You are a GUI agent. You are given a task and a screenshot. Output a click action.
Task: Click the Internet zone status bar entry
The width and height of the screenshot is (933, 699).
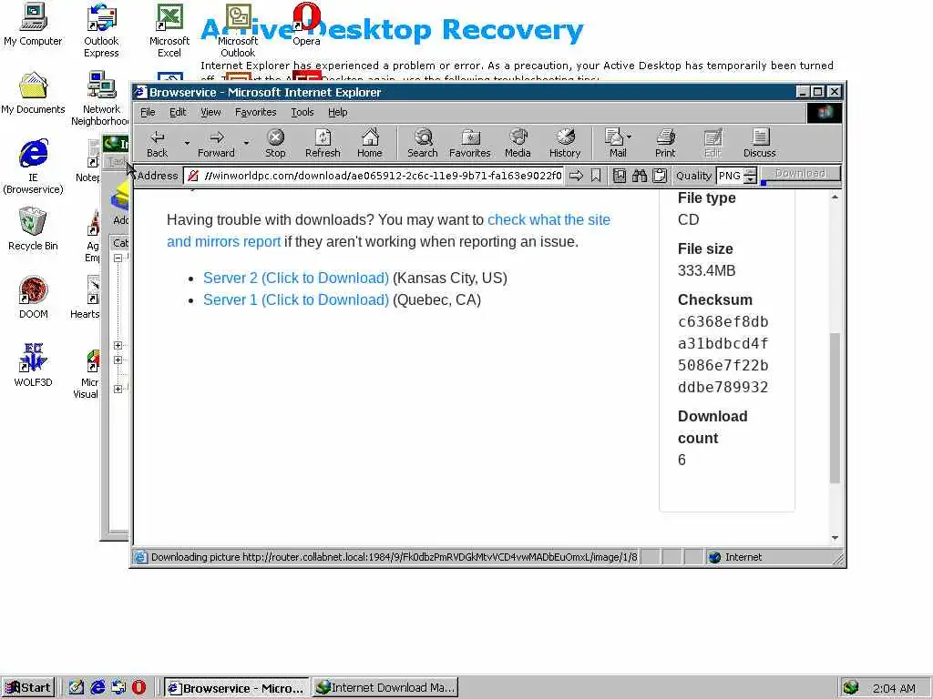point(735,557)
